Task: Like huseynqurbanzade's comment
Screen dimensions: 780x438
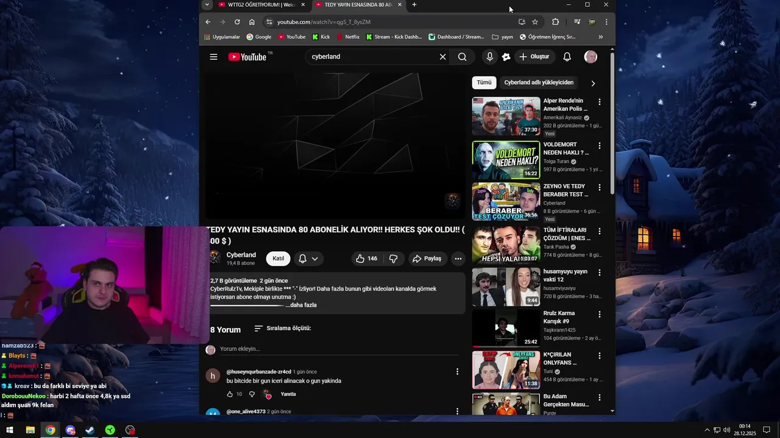Action: [230, 394]
